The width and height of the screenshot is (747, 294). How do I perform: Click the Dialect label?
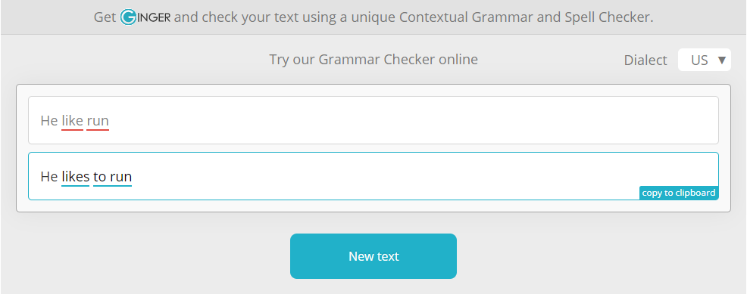(x=645, y=60)
